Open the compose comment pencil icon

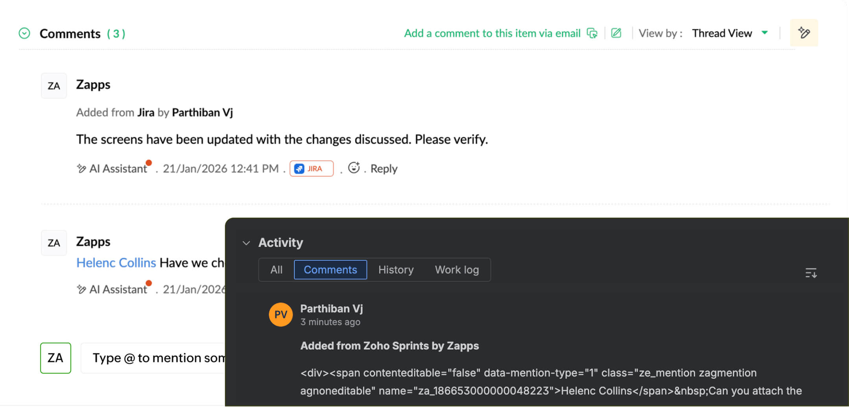616,33
